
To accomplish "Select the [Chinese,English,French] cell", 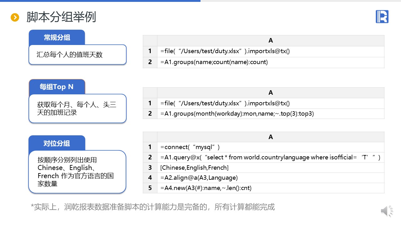I will [270, 168].
